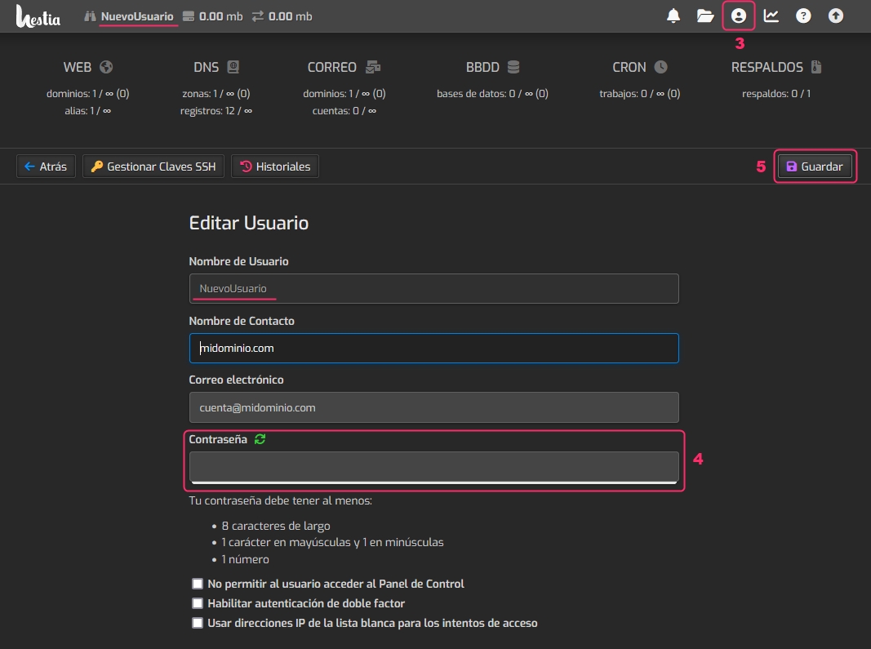This screenshot has width=871, height=649.
Task: Click the Correo electrónico input field
Action: (433, 407)
